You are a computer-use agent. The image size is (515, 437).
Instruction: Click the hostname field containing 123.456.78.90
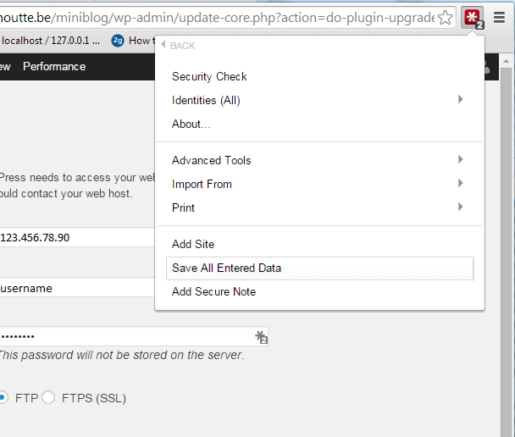point(76,238)
